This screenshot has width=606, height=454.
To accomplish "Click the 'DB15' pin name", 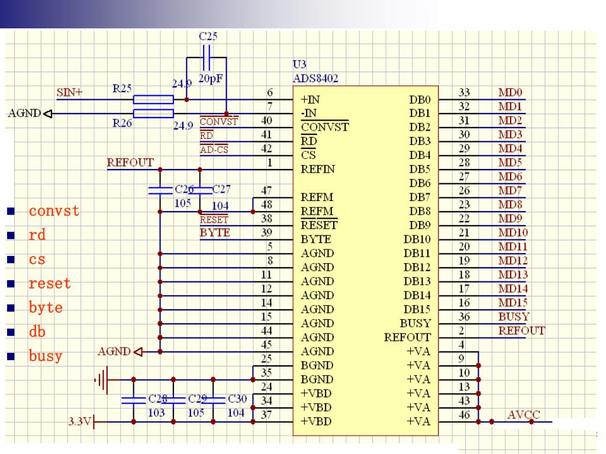I will pos(417,310).
